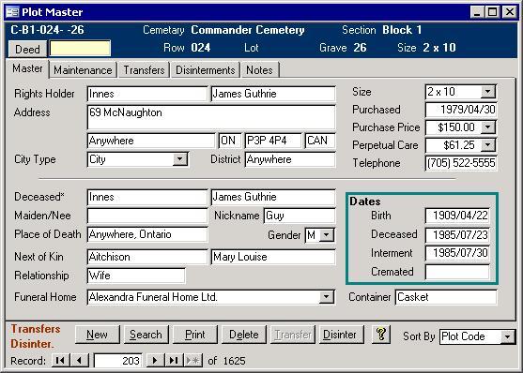523x373 pixels.
Task: Click the Birth date field
Action: (x=457, y=216)
